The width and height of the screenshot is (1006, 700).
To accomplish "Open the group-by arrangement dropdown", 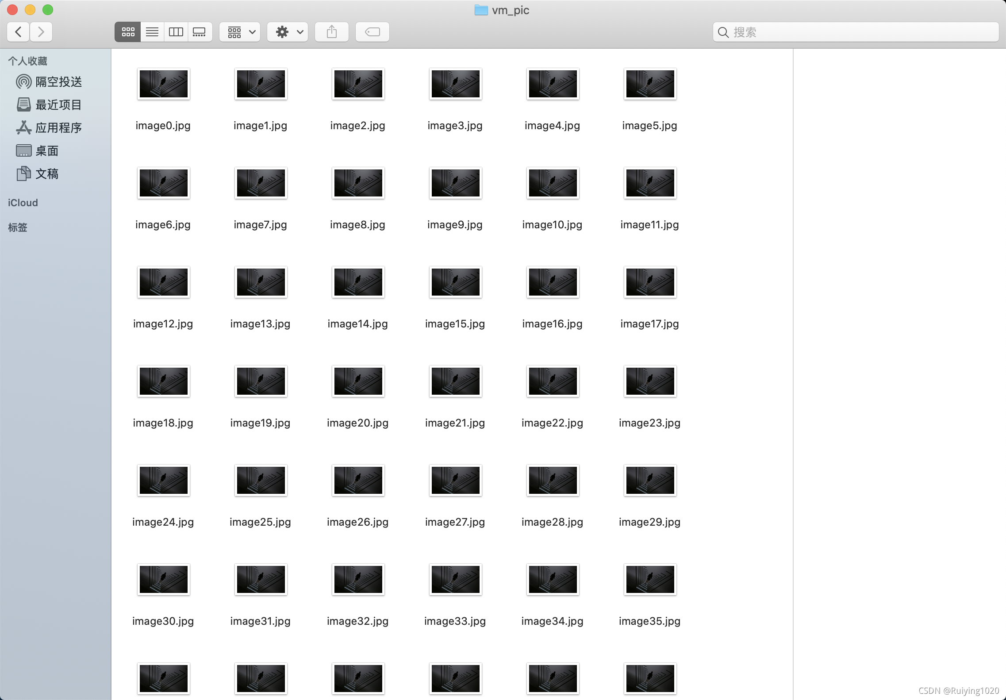I will (x=240, y=32).
